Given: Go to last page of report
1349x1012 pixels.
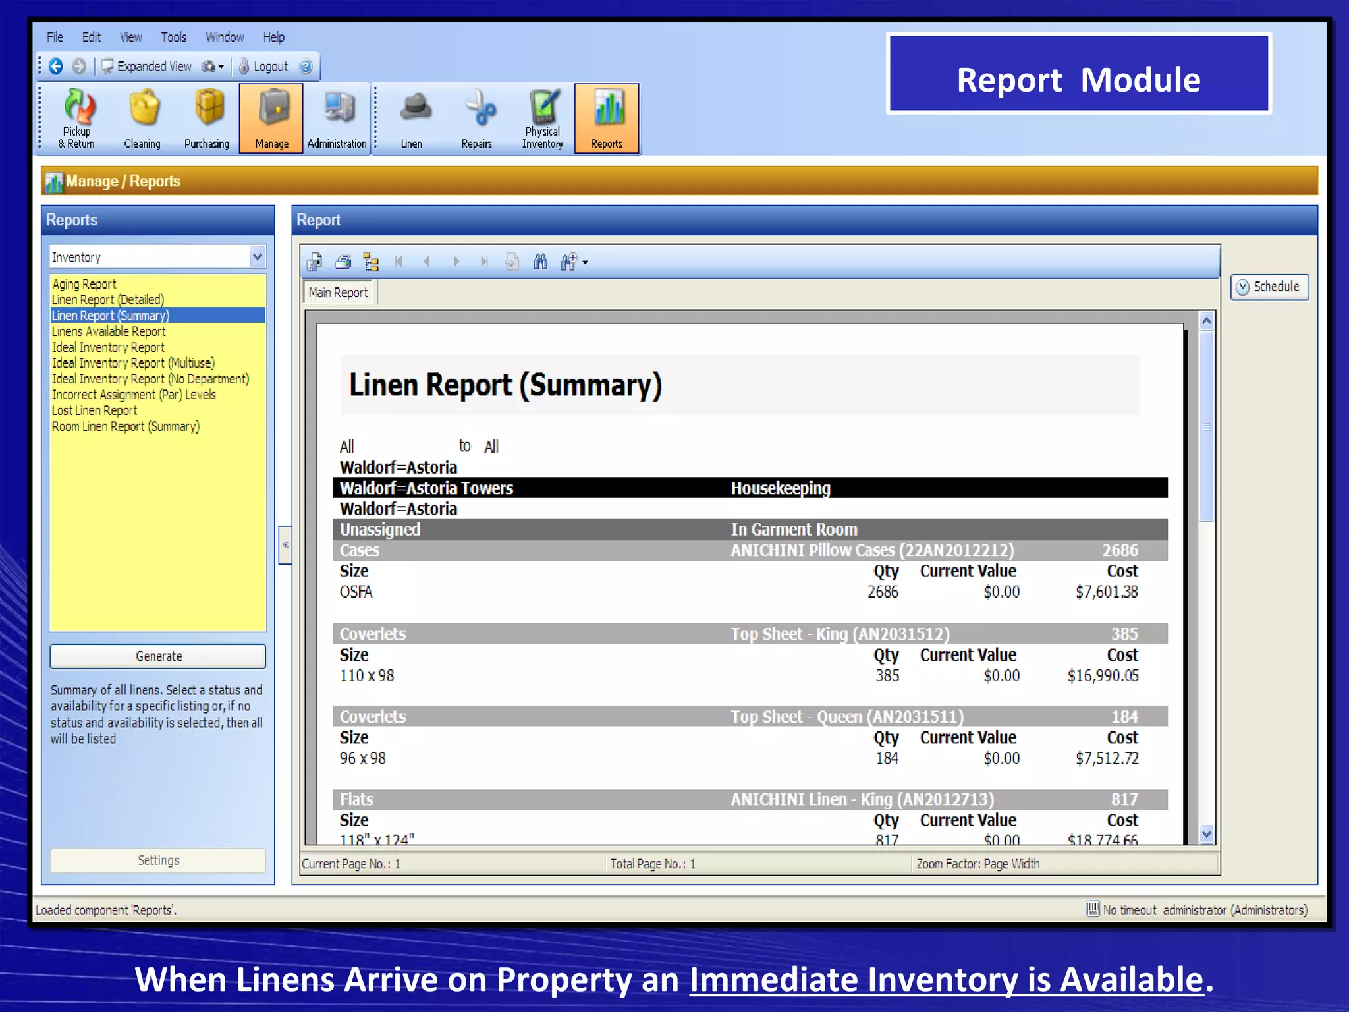Looking at the screenshot, I should tap(484, 262).
